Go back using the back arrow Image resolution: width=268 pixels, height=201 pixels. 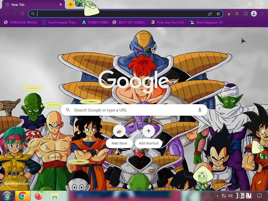pyautogui.click(x=6, y=14)
